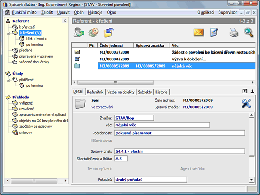The height and width of the screenshot is (195, 260).
Task: Click the list's horizontal scrollbar thumb
Action: (115, 82)
